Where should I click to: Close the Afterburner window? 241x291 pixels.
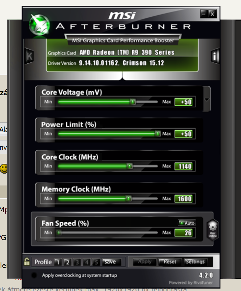click(x=212, y=14)
